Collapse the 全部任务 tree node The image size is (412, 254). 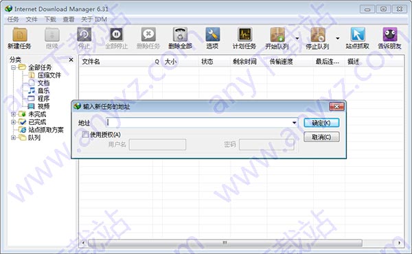pyautogui.click(x=13, y=67)
